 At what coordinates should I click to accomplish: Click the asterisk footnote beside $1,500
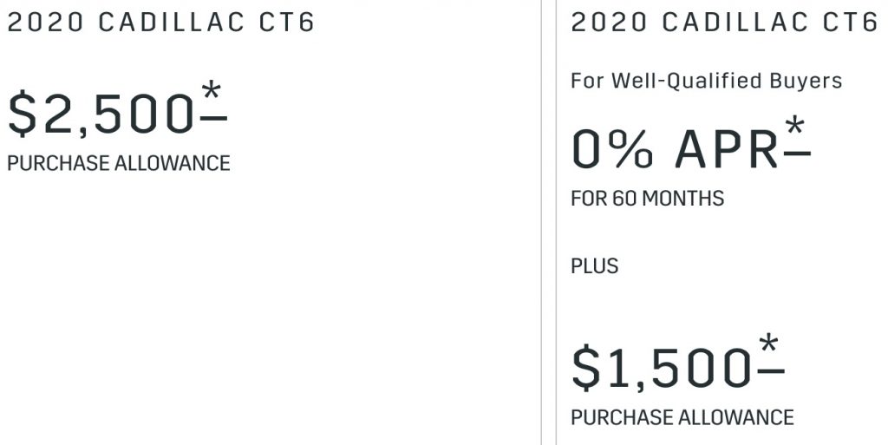coord(769,344)
